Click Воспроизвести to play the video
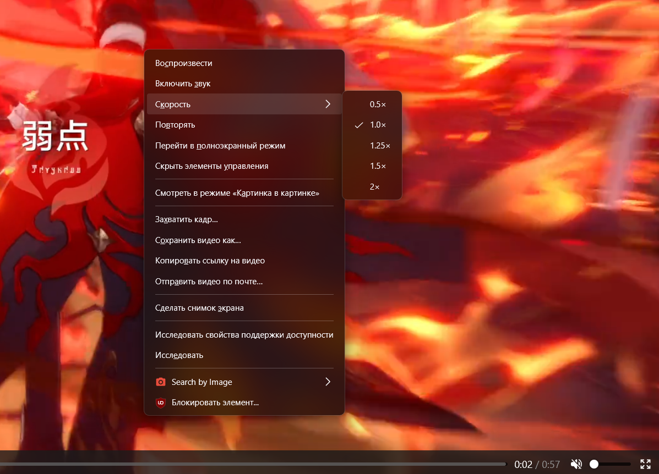The image size is (659, 474). (x=244, y=63)
